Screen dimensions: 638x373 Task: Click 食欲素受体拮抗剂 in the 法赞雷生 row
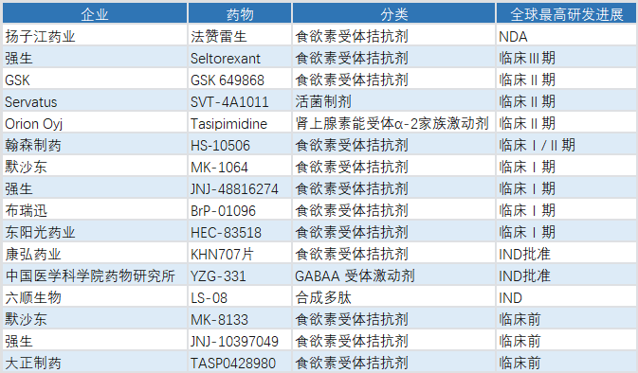[393, 36]
